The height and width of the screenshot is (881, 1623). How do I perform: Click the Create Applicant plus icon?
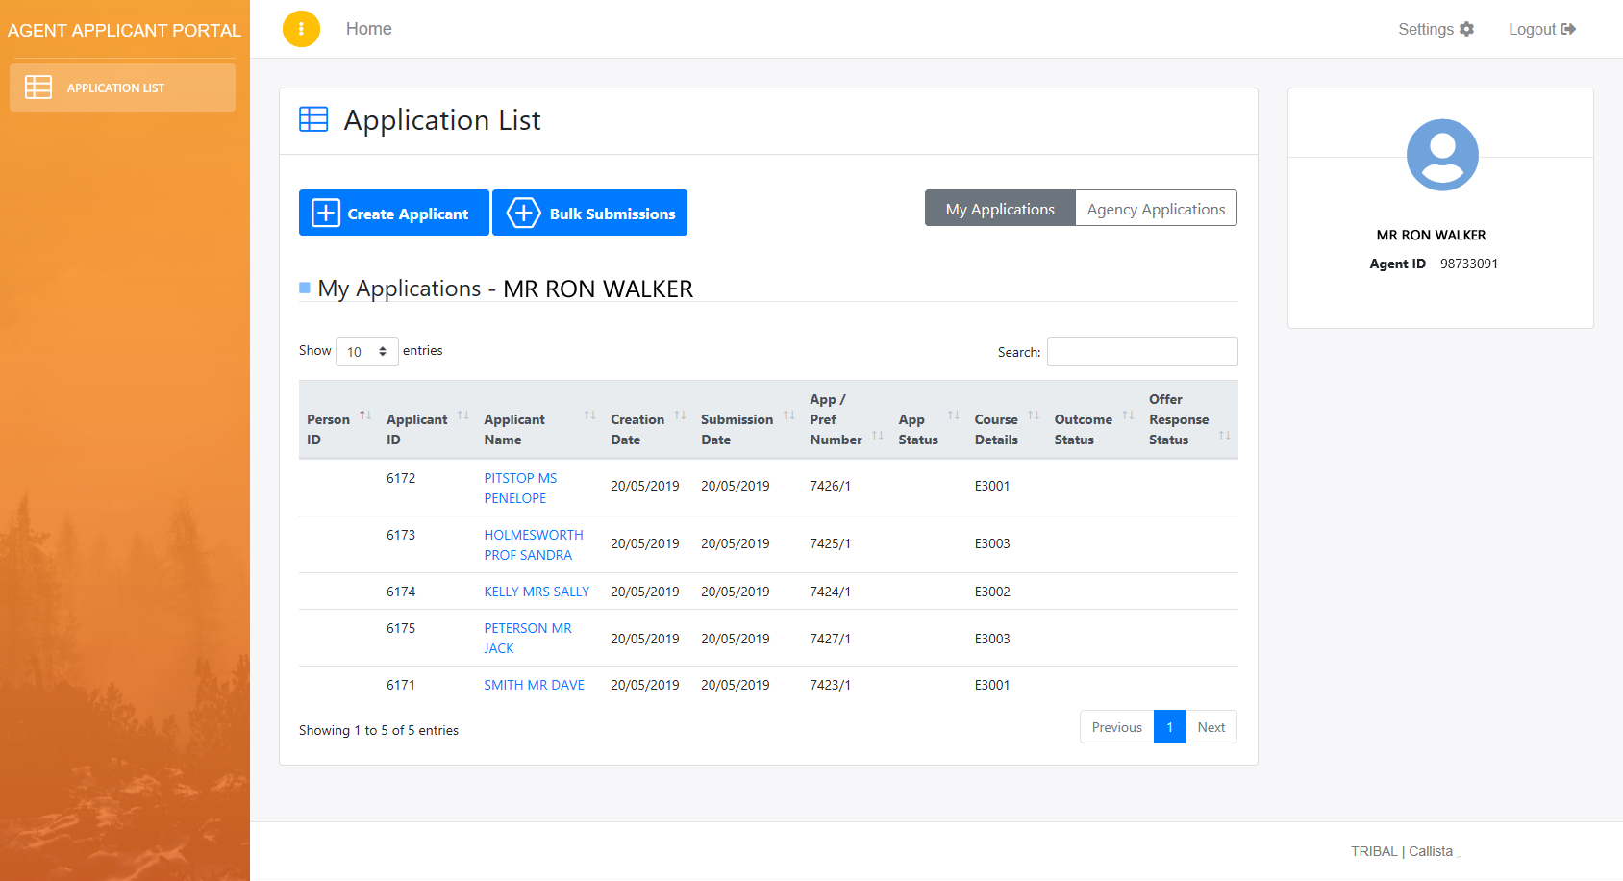(327, 213)
